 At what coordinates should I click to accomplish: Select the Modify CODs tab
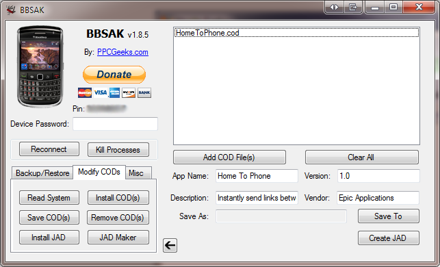coord(99,172)
